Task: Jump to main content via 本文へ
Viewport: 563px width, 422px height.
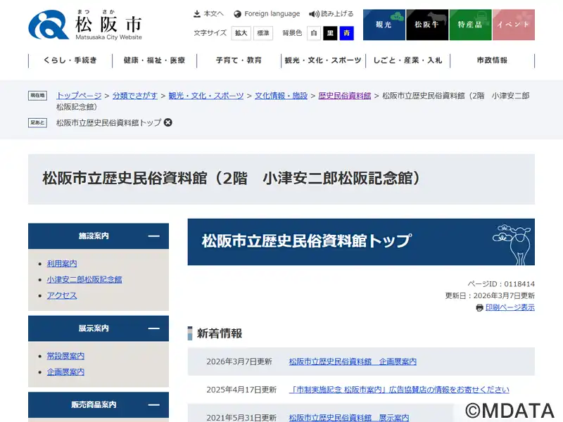Action: (208, 13)
